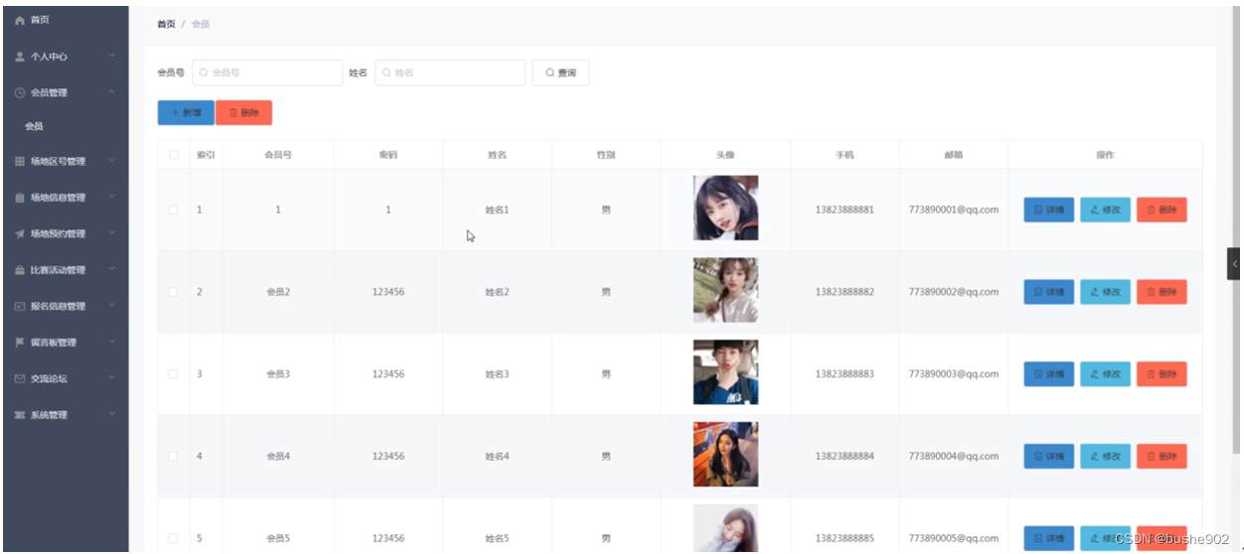Expand the 系统管理 chevron
Image resolution: width=1244 pixels, height=554 pixels.
coord(112,415)
